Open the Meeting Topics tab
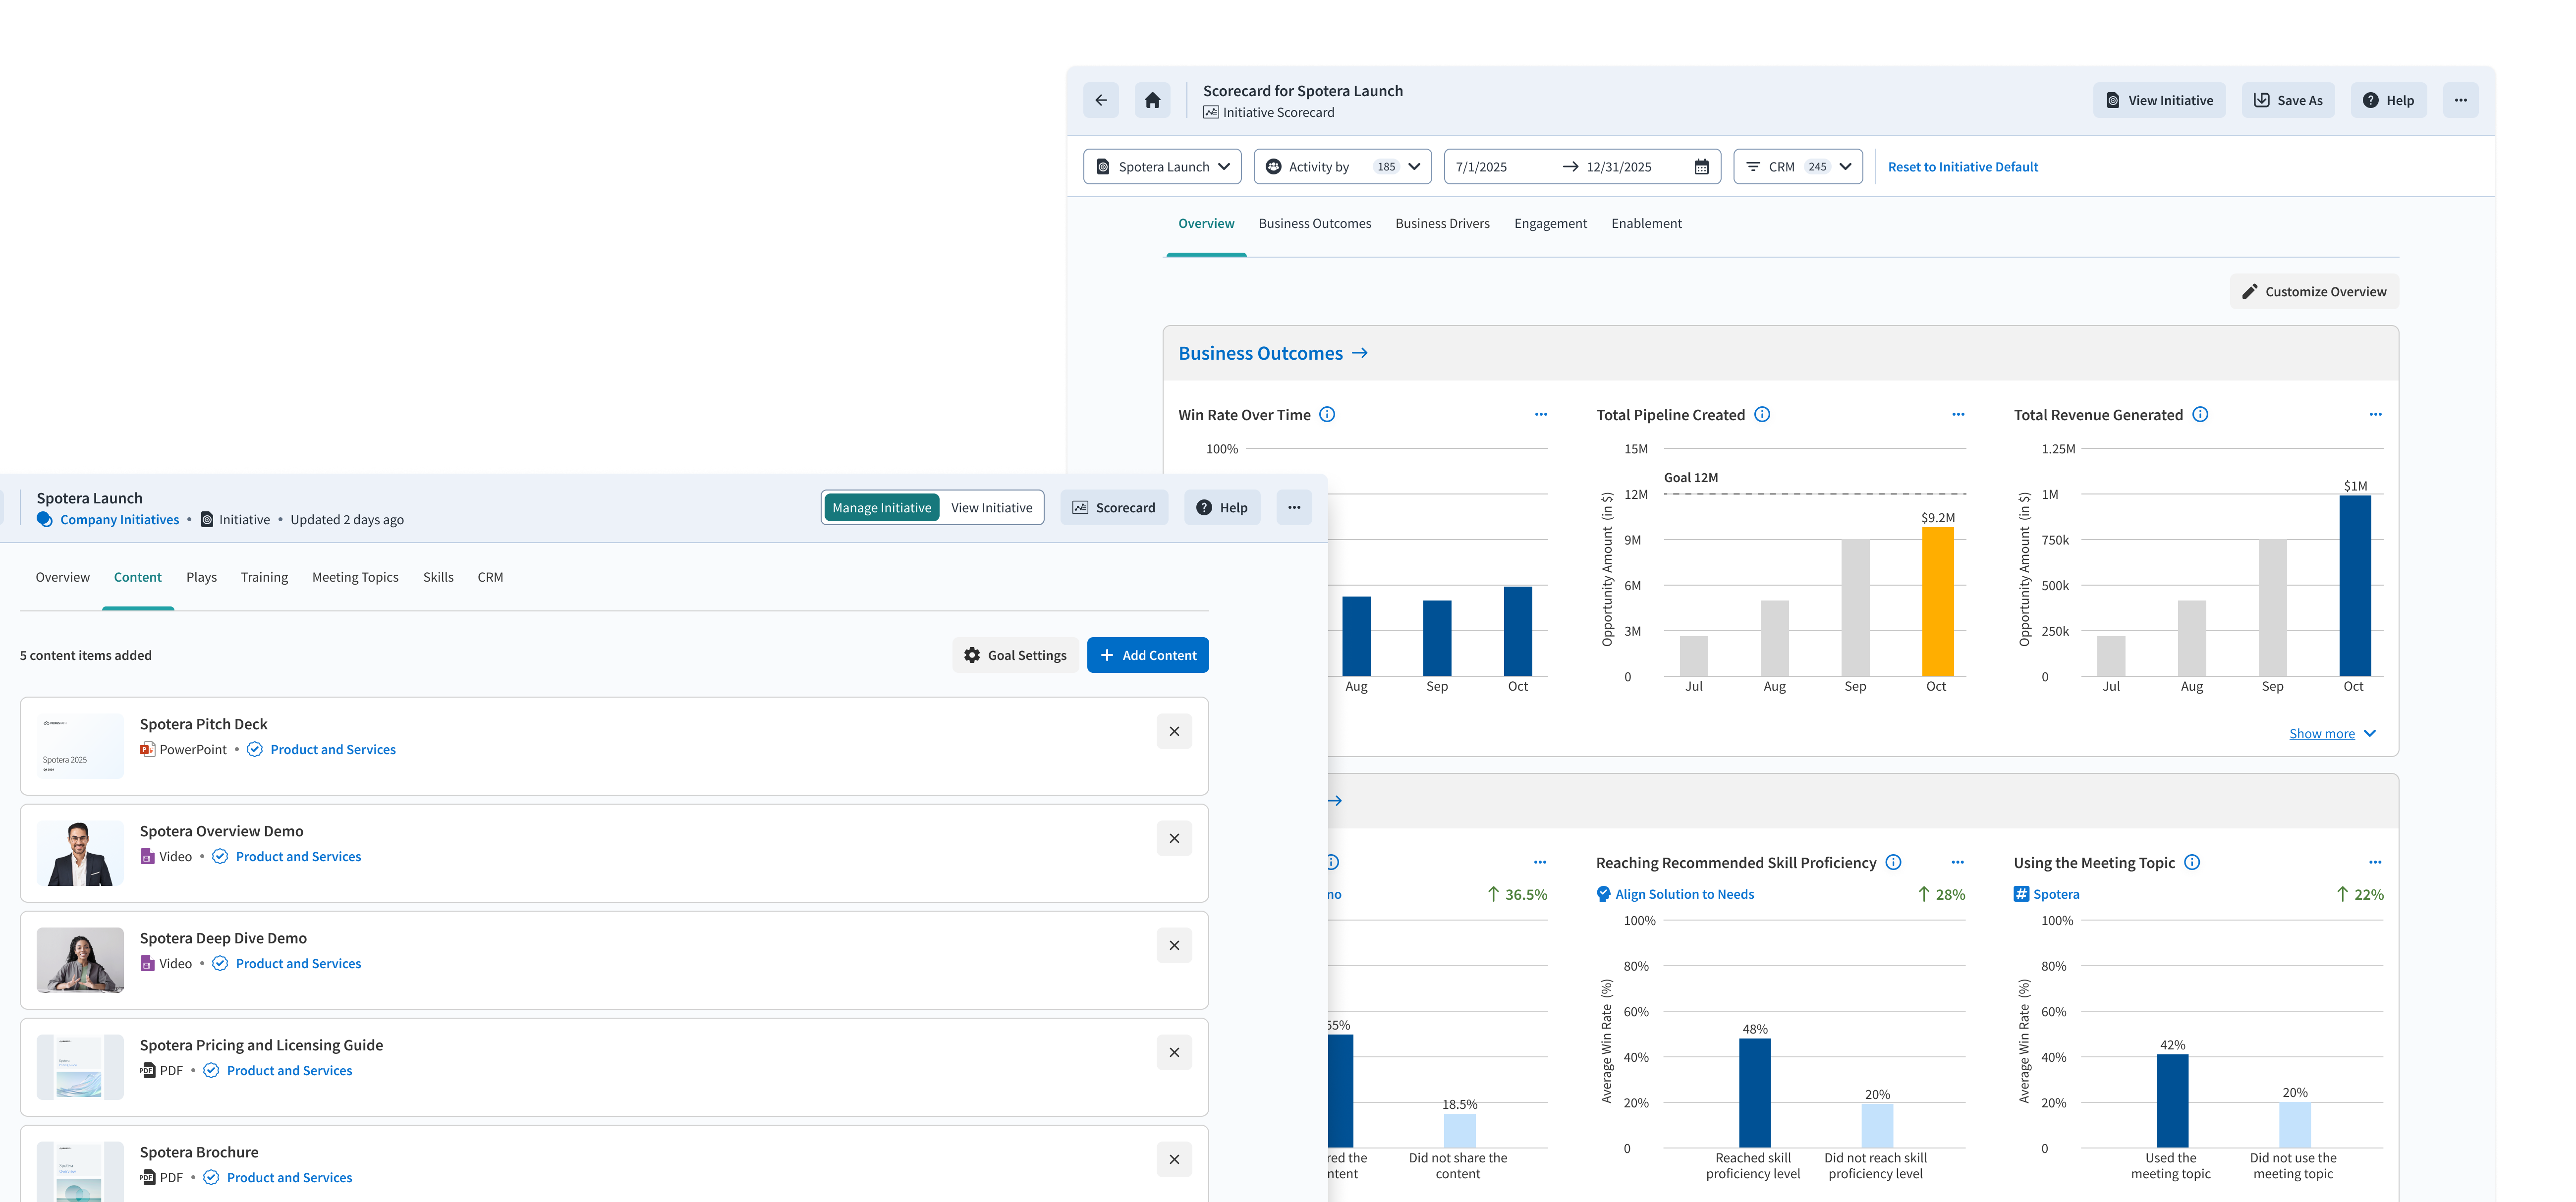This screenshot has width=2576, height=1202. point(355,577)
